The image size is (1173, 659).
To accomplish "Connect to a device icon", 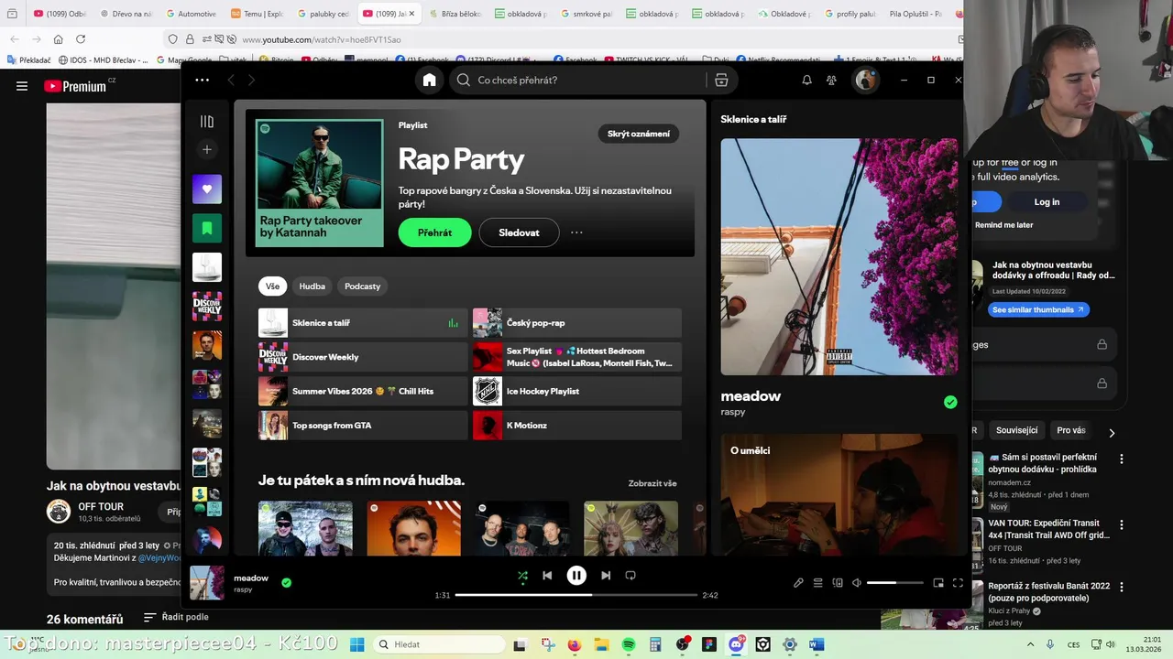I will (x=838, y=583).
